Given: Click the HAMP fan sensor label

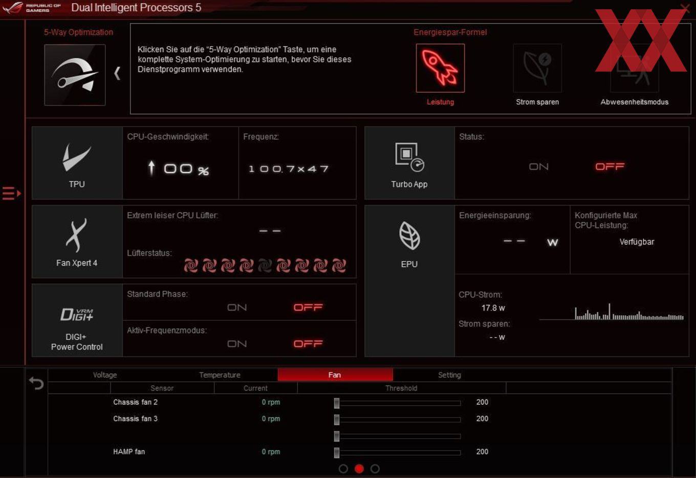Looking at the screenshot, I should click(x=129, y=451).
